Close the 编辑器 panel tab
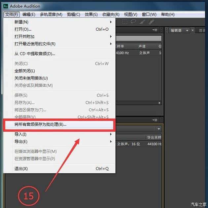The height and width of the screenshot is (208, 208). click(192, 30)
